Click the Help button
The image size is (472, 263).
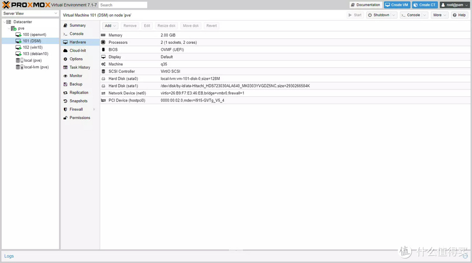(459, 15)
